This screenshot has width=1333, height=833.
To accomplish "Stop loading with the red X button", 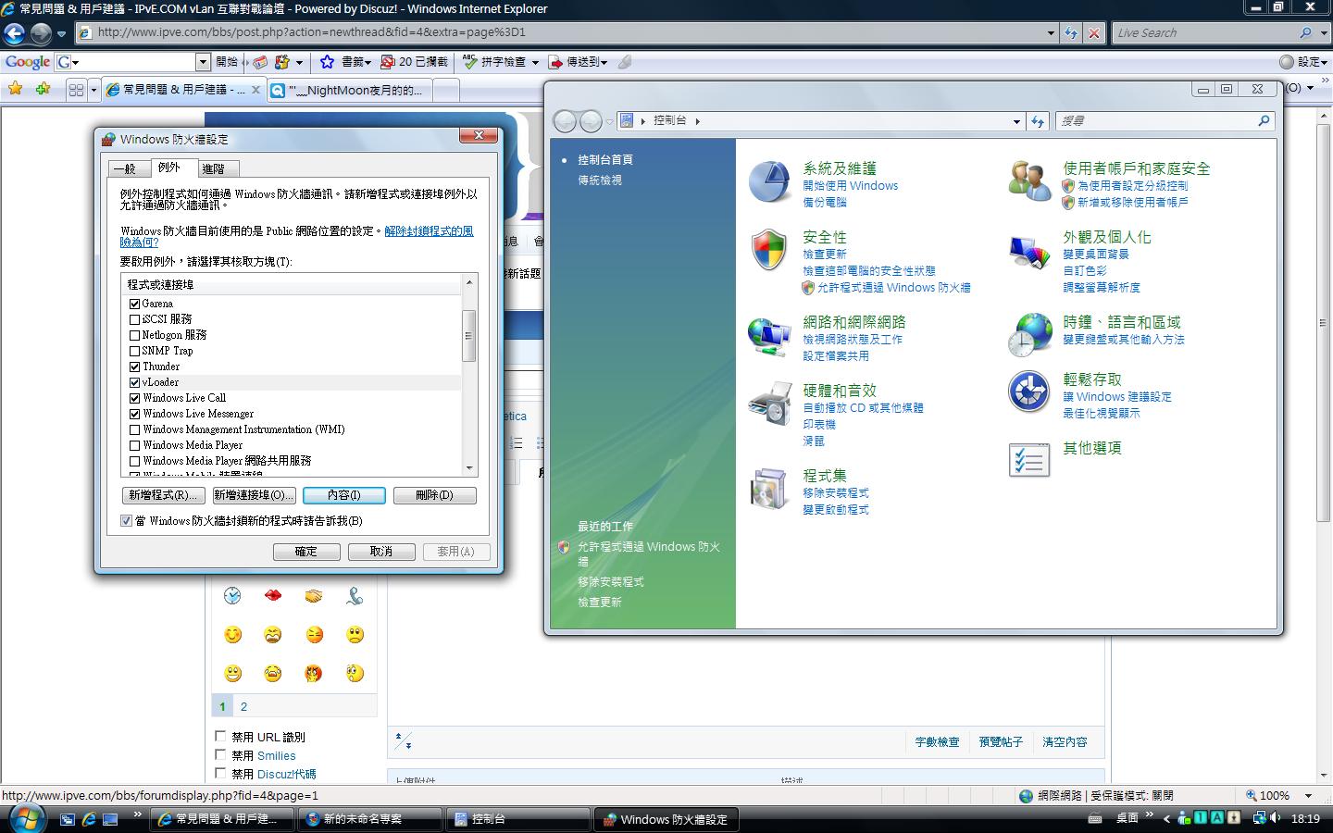I will pos(1094,32).
